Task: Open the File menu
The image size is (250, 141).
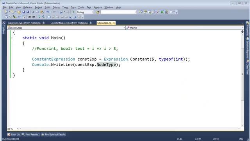Action: click(5, 7)
